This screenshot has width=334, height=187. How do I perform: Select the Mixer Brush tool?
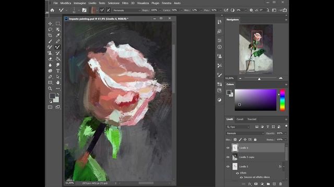click(x=58, y=47)
